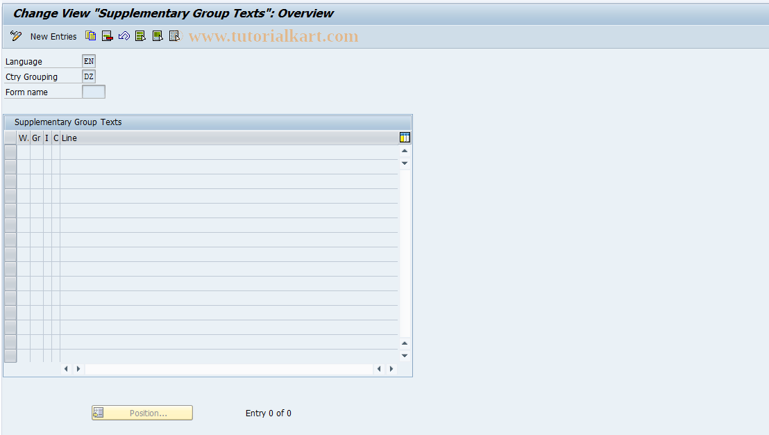769x435 pixels.
Task: Select the C column header
Action: (56, 138)
